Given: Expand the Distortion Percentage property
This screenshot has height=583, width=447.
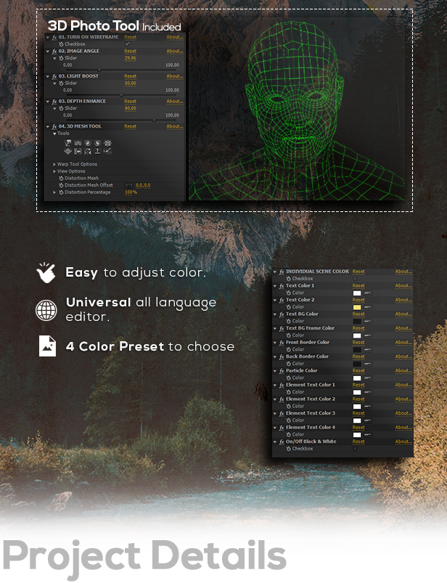Looking at the screenshot, I should coord(54,192).
